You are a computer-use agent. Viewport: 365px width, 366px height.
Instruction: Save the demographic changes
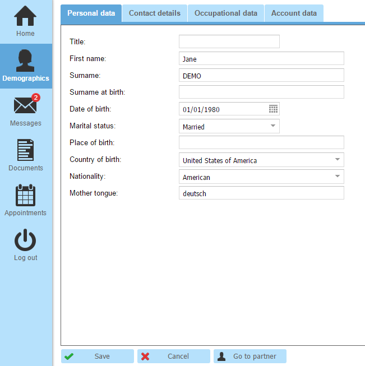(98, 356)
